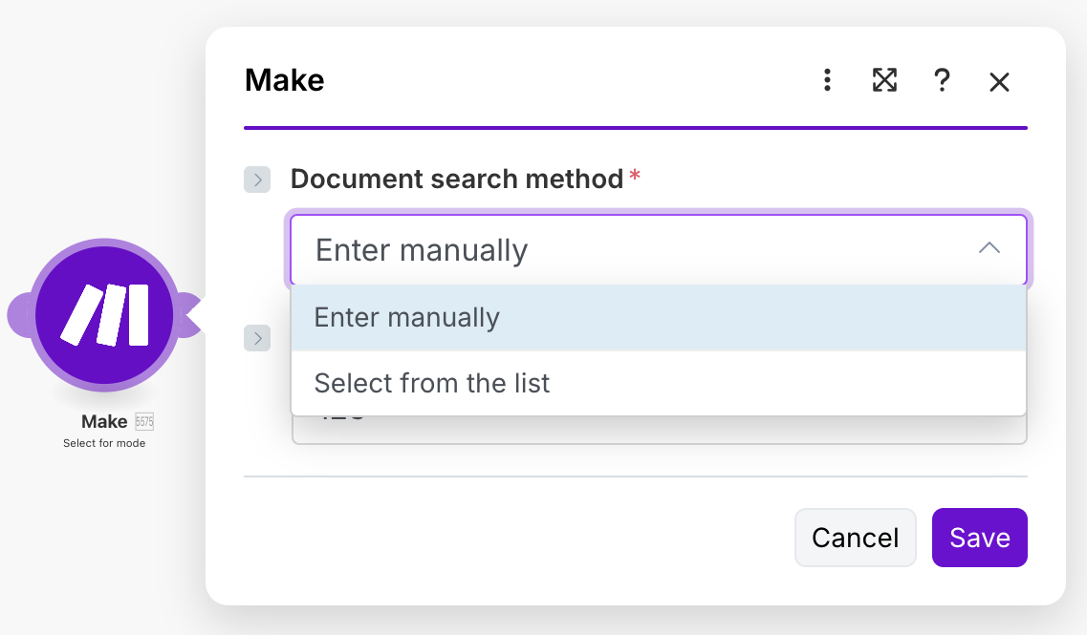This screenshot has height=635, width=1087.
Task: Click the Make label under the module
Action: (x=104, y=421)
